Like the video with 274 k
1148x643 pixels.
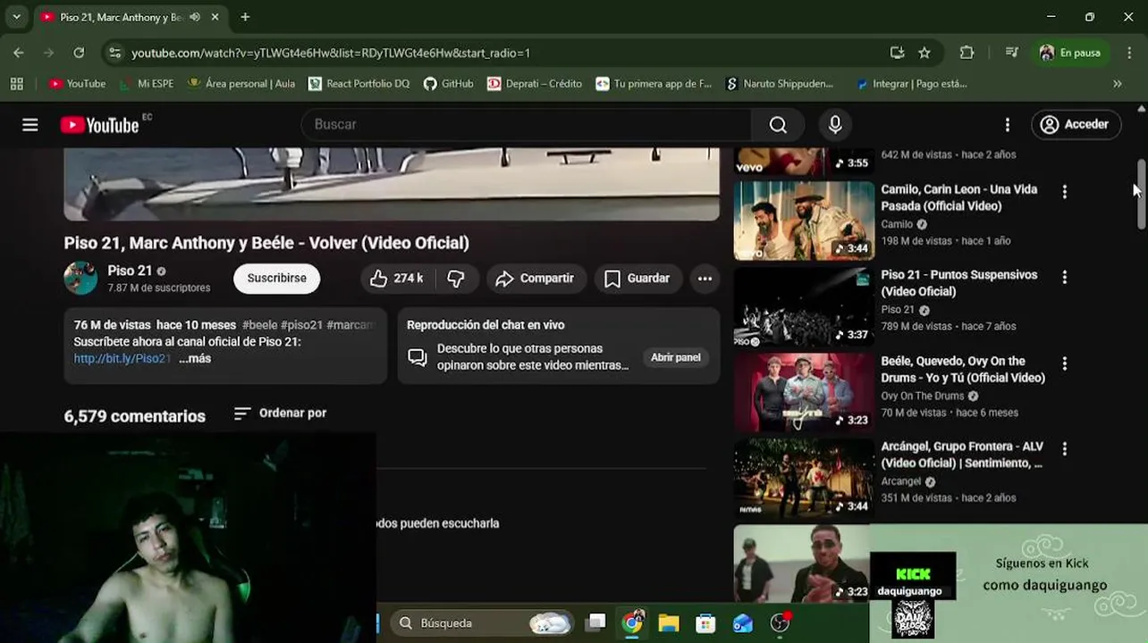click(396, 279)
